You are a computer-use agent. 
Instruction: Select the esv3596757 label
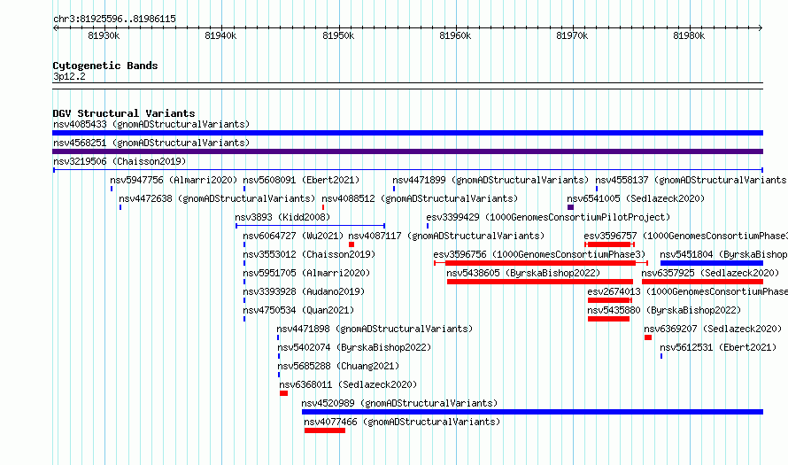(685, 236)
